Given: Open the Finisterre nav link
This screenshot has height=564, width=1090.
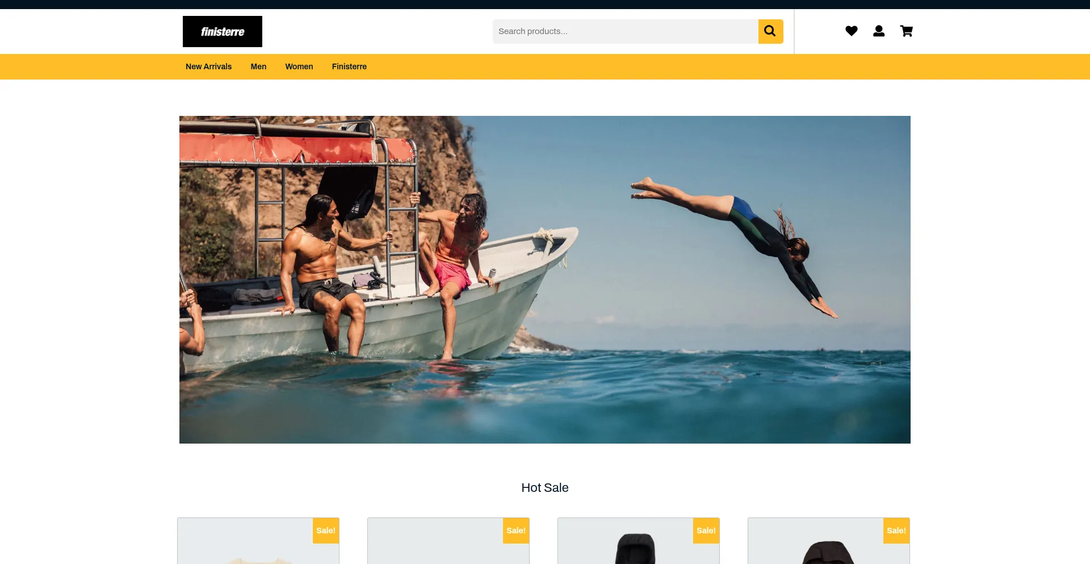Looking at the screenshot, I should point(349,66).
